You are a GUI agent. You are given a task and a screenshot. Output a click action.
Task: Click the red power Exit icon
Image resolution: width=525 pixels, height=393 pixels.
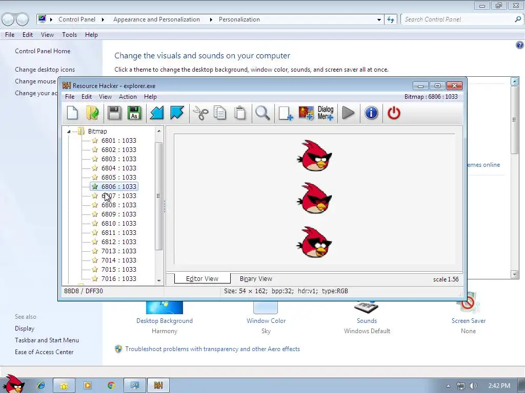coord(394,113)
